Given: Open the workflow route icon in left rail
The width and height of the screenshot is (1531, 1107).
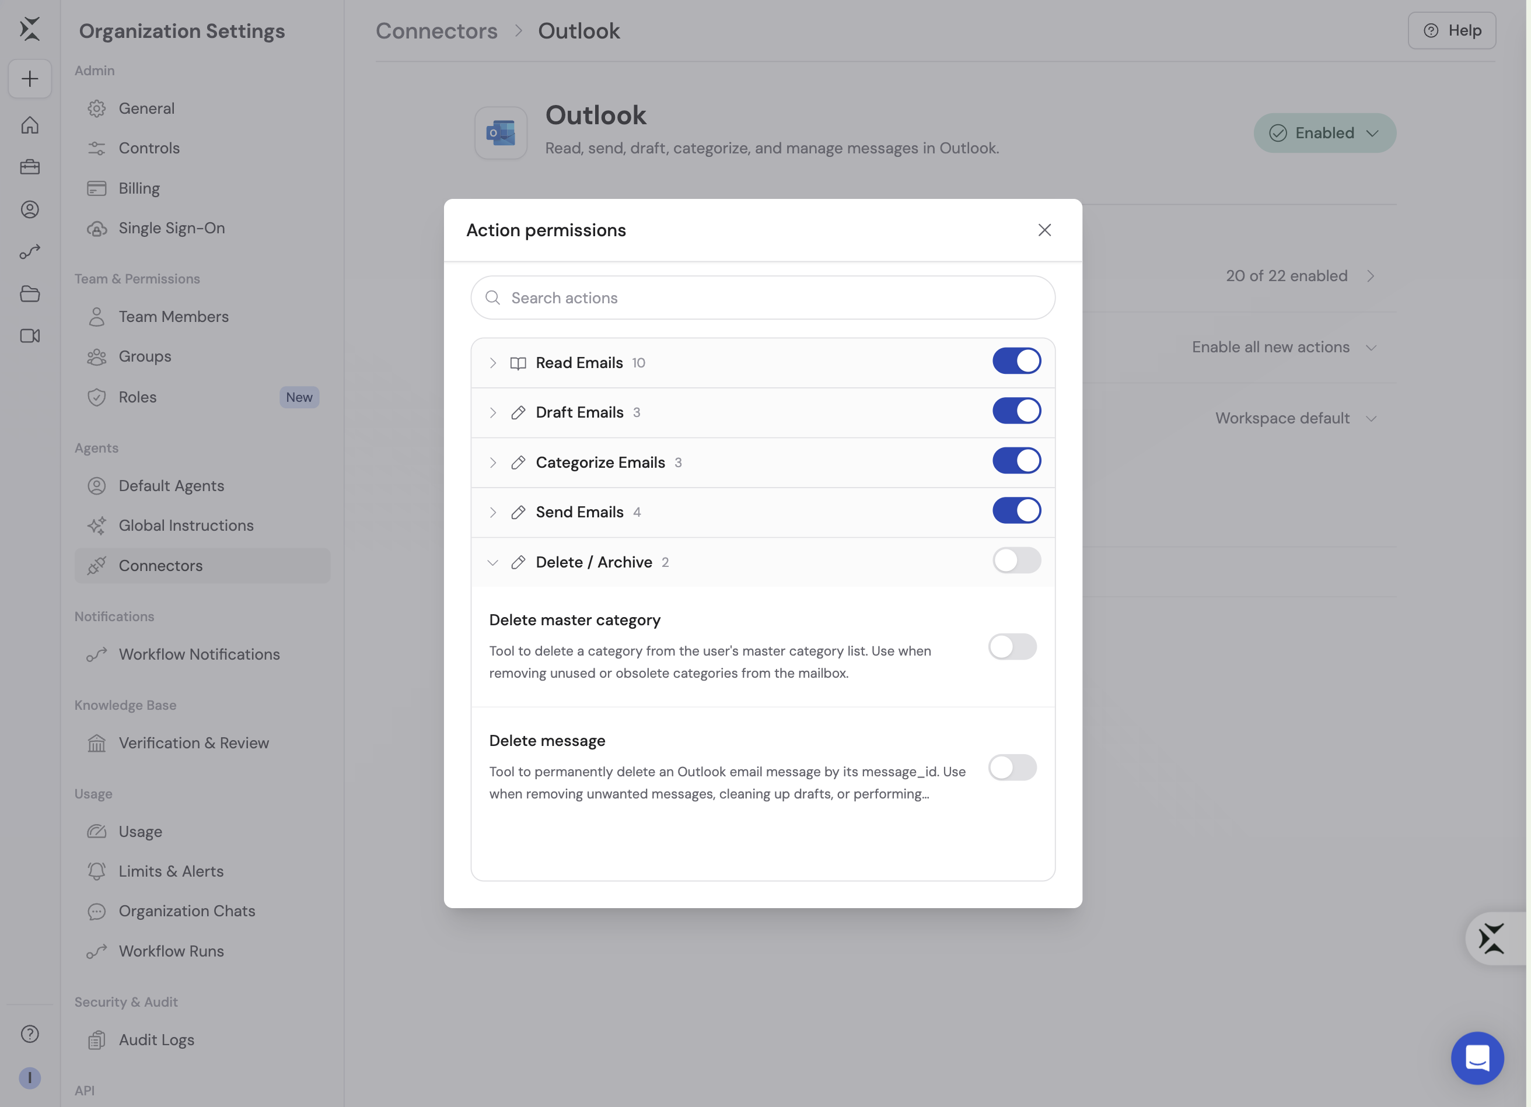Looking at the screenshot, I should click(x=30, y=252).
